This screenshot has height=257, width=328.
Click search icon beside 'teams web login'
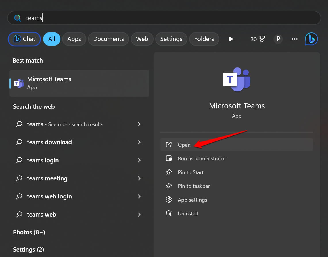click(x=19, y=196)
